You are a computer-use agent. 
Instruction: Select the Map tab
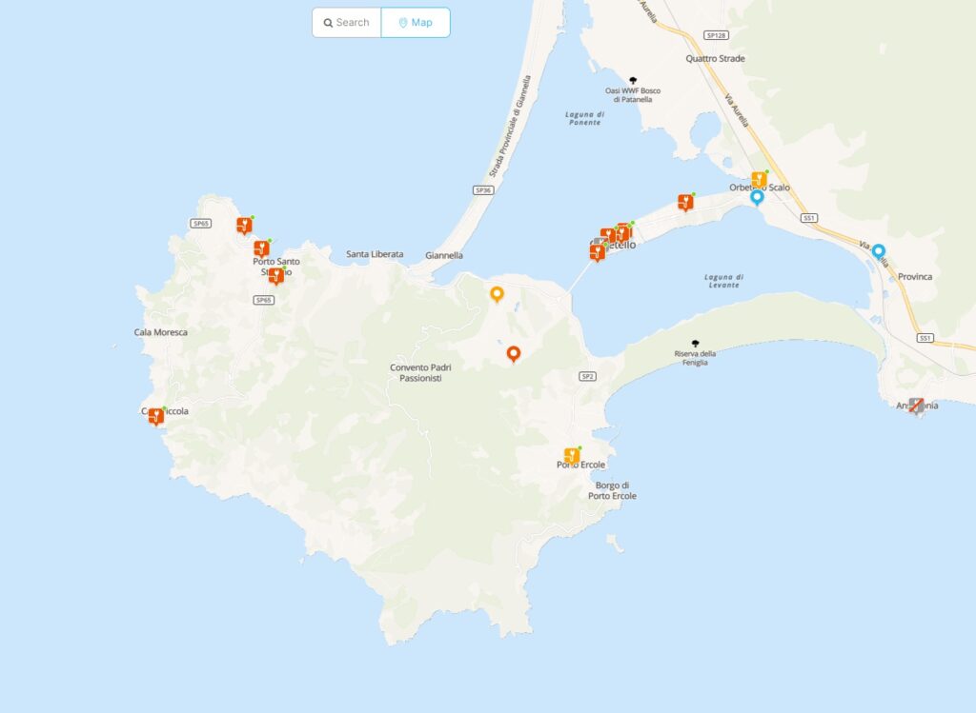[416, 23]
